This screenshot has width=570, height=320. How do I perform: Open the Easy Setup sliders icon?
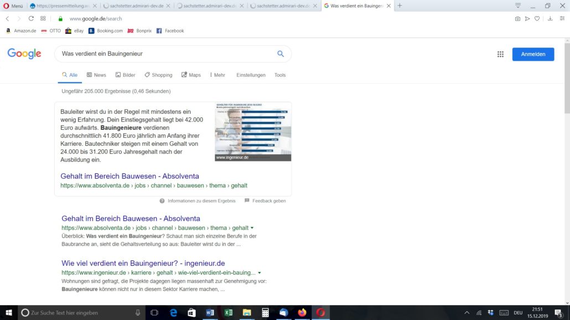tap(562, 19)
